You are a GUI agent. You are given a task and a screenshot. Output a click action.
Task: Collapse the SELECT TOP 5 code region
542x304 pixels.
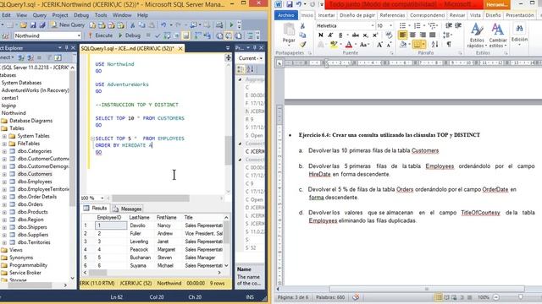click(92, 138)
